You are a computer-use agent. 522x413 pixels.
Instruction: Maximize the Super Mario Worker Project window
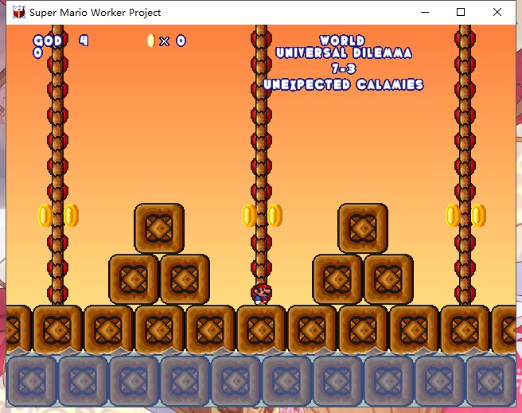pos(461,12)
